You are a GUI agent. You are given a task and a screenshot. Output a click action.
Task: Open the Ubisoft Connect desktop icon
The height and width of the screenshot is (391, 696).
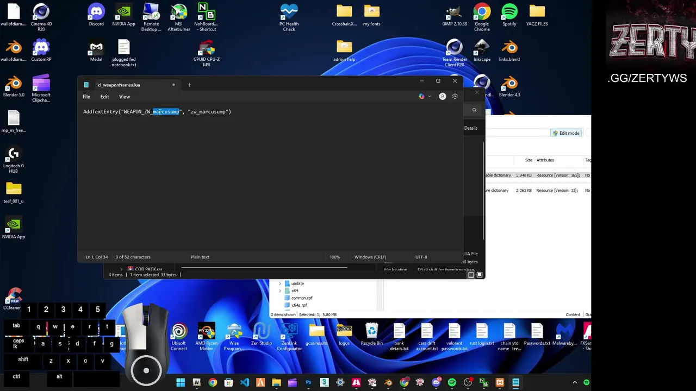(x=179, y=337)
